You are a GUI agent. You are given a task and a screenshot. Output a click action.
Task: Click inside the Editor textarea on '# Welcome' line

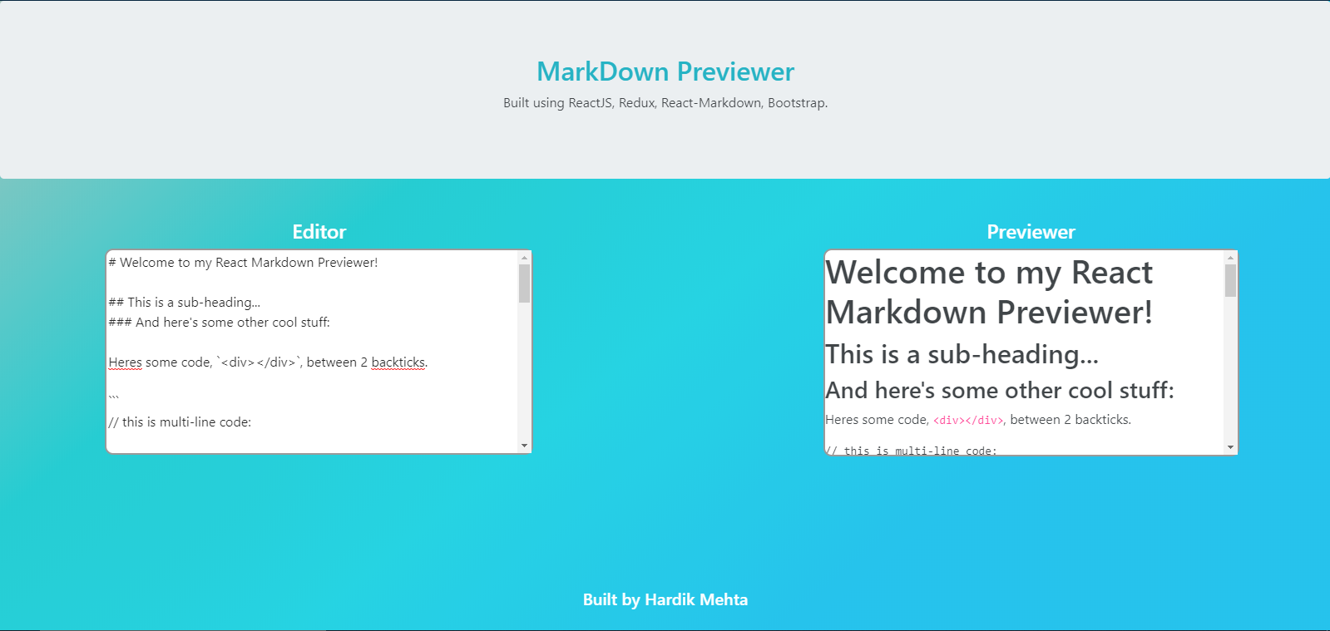(x=243, y=263)
